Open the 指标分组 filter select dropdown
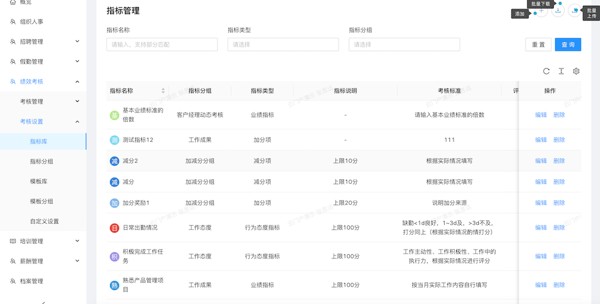600x304 pixels. point(404,45)
